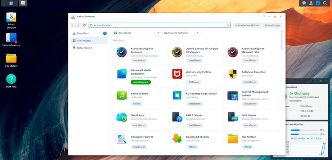Select the Active Backup for Google Workspace icon
The image size is (332, 160).
point(177,52)
